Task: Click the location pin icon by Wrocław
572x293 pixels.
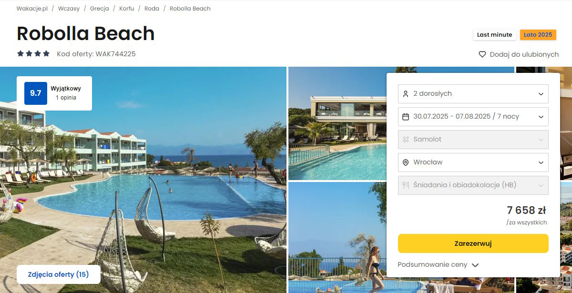Action: pyautogui.click(x=406, y=162)
